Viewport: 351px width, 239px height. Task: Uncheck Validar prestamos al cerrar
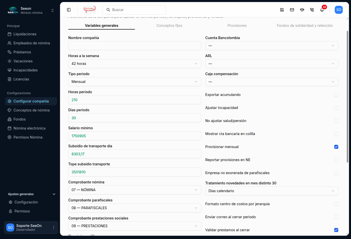336,230
